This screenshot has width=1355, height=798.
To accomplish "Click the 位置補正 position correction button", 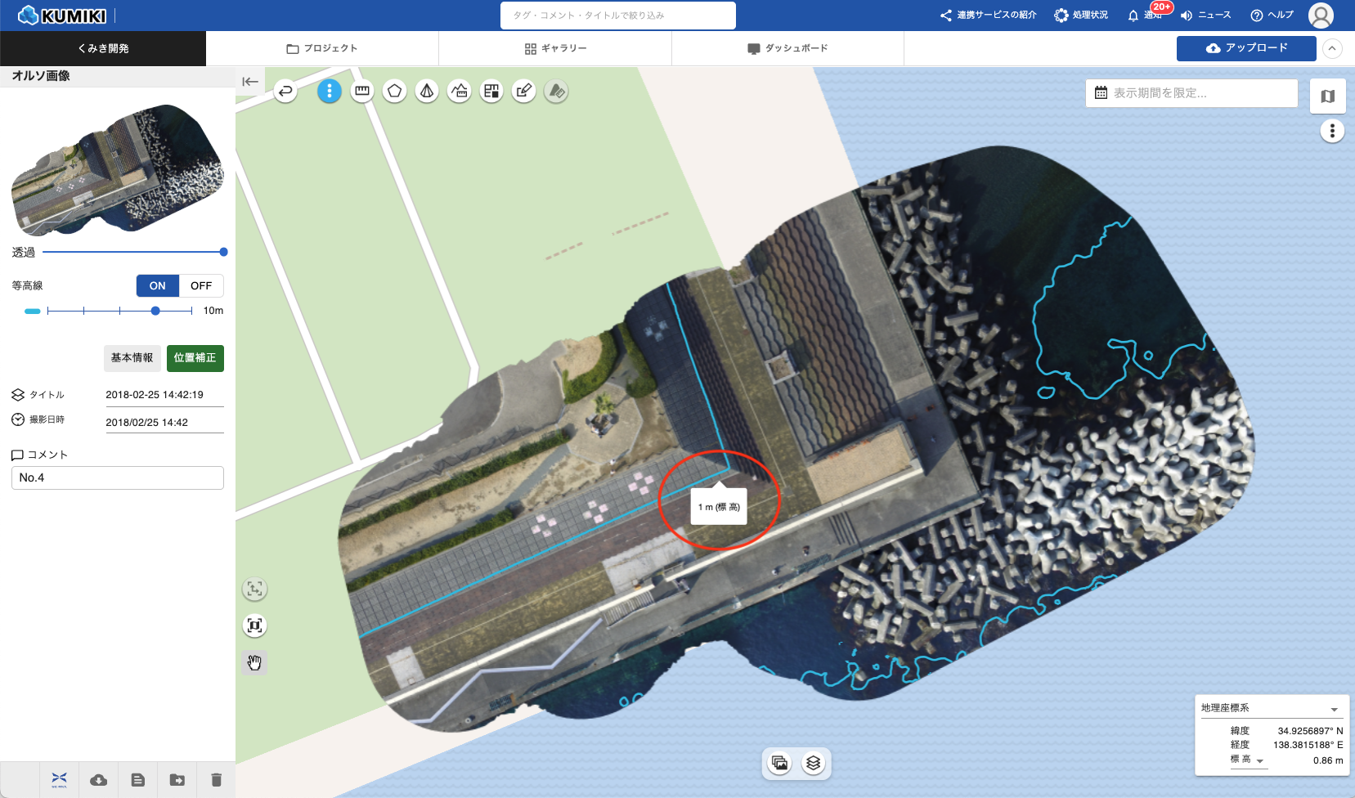I will [195, 358].
